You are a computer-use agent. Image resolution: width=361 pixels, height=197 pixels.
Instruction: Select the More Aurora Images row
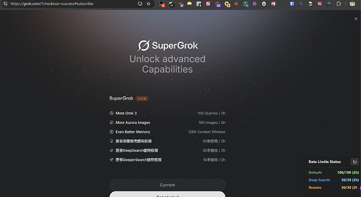[167, 122]
